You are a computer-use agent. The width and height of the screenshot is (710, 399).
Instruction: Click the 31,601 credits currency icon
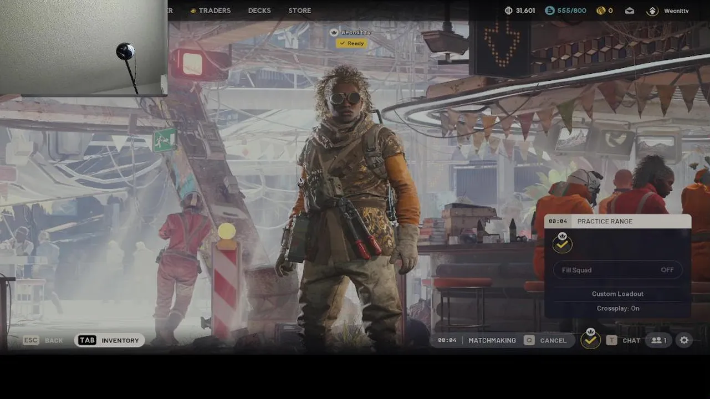509,11
